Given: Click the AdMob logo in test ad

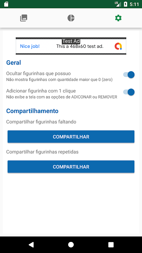Looking at the screenshot, I should (x=118, y=46).
